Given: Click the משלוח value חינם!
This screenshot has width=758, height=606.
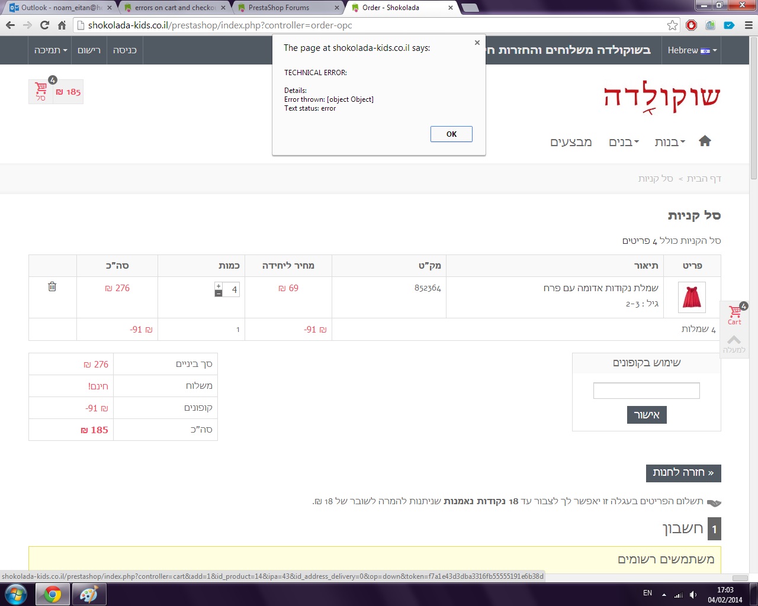Looking at the screenshot, I should click(x=98, y=386).
